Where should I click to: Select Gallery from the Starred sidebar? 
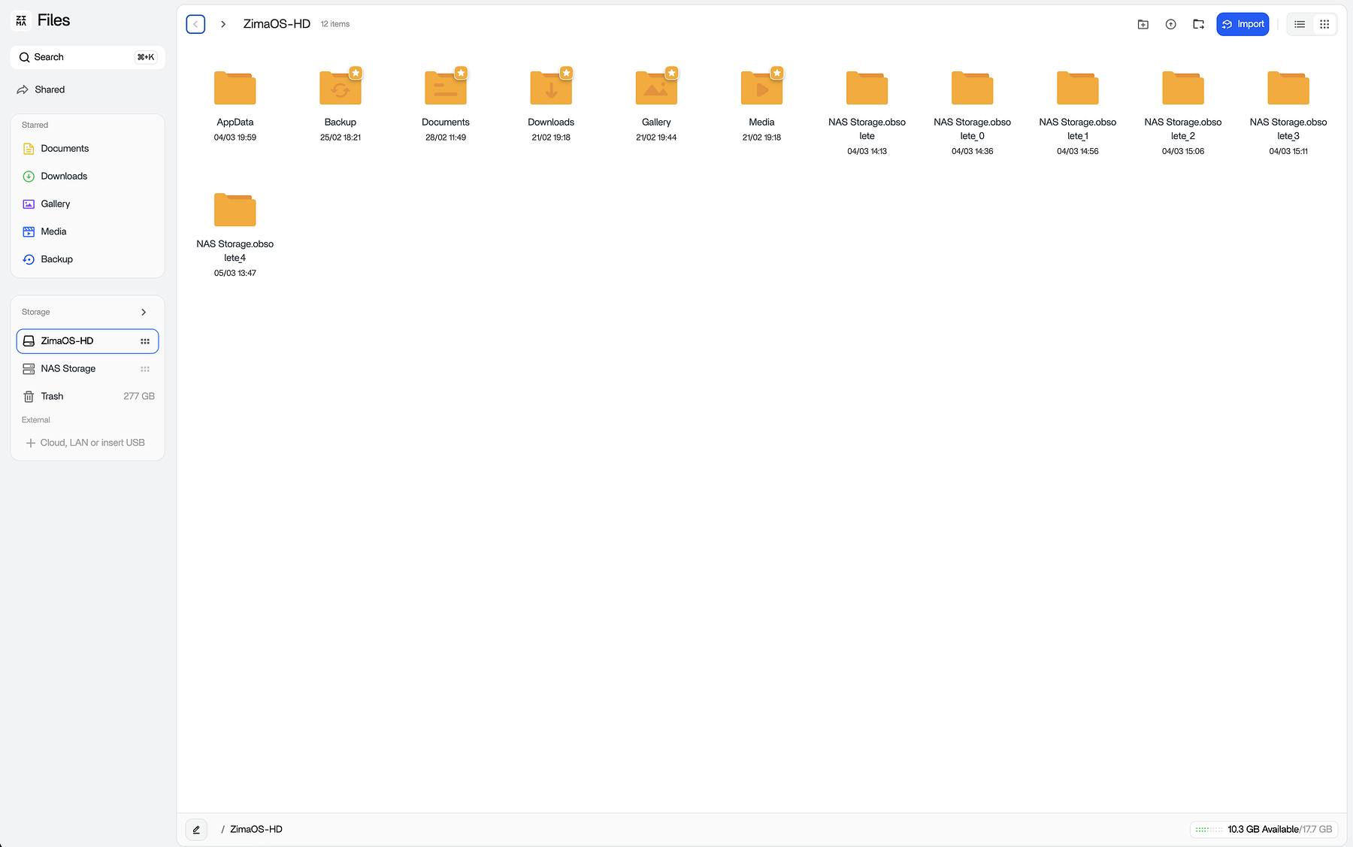[x=55, y=203]
